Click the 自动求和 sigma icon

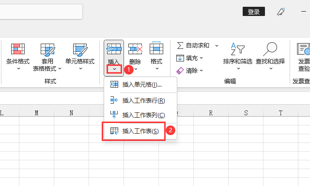180,46
